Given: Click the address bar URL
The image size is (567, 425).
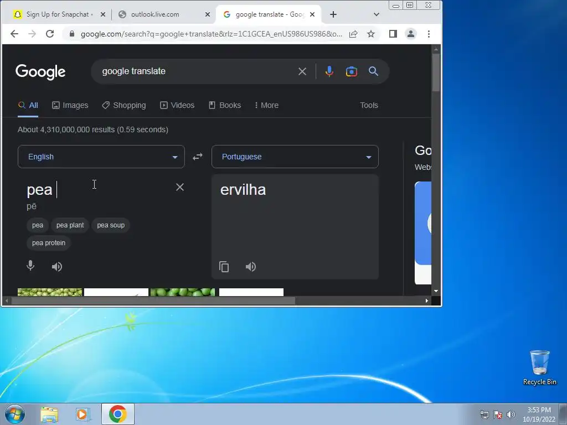Looking at the screenshot, I should point(211,34).
